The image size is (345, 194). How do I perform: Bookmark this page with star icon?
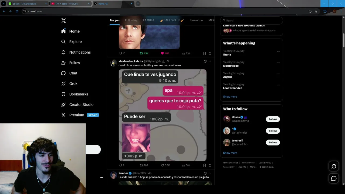click(316, 11)
